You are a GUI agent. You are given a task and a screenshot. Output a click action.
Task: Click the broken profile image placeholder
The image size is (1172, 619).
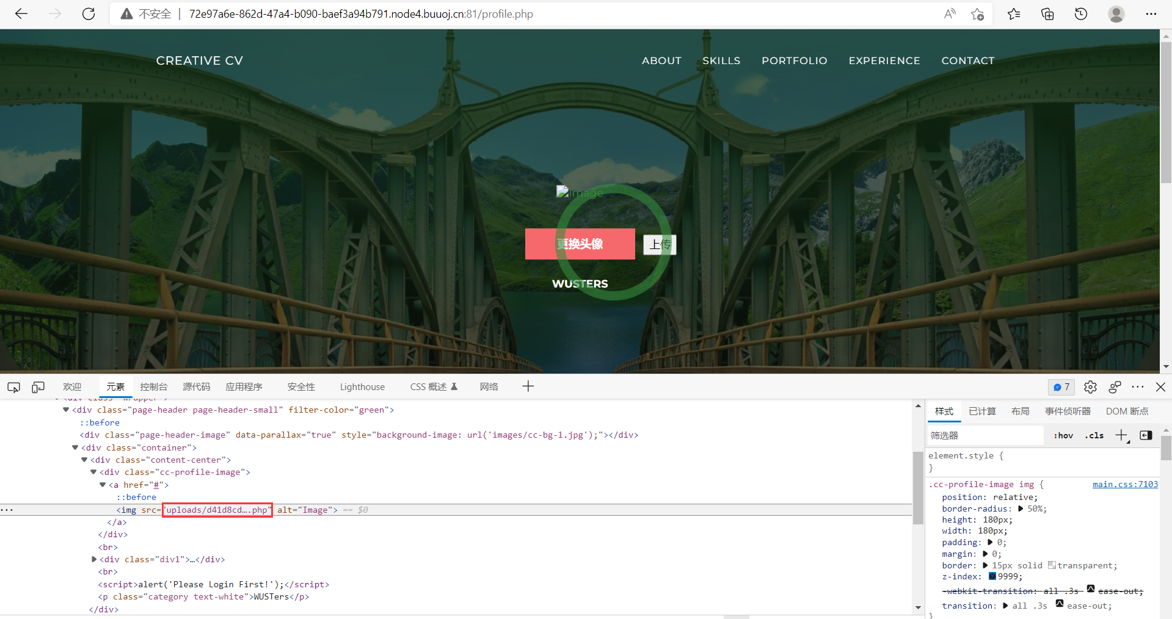point(579,192)
